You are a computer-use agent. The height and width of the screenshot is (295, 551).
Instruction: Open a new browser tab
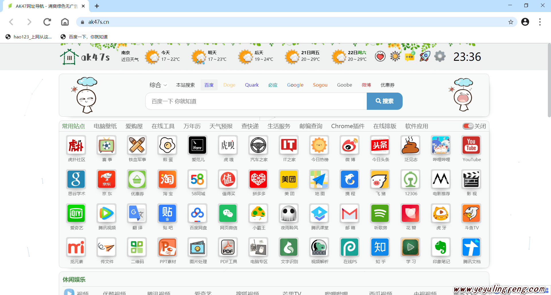tap(97, 6)
